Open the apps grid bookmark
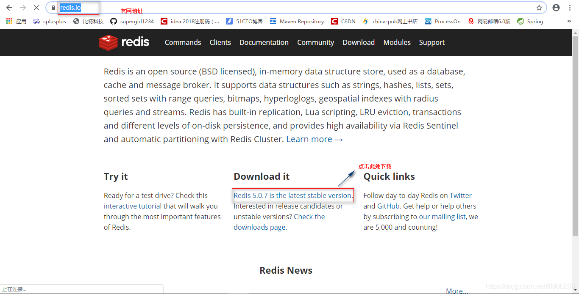This screenshot has height=294, width=579. pos(16,21)
